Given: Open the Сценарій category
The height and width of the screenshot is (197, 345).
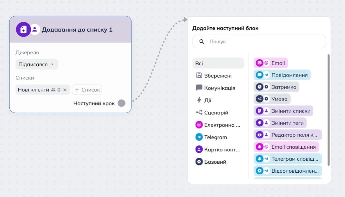Looking at the screenshot, I should point(218,112).
